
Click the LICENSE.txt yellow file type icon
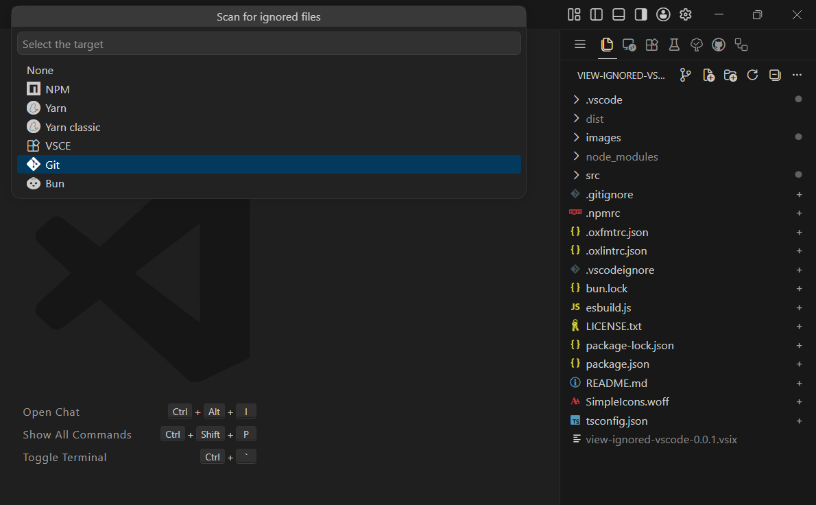[x=575, y=326]
